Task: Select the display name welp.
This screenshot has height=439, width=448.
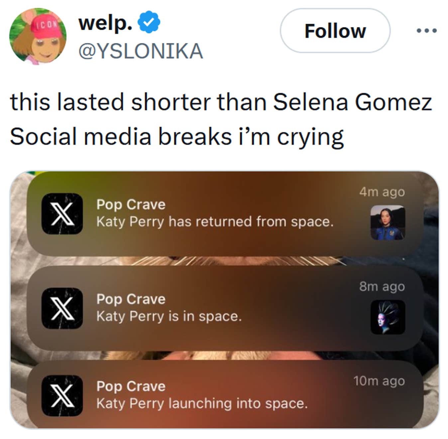Action: [x=104, y=22]
